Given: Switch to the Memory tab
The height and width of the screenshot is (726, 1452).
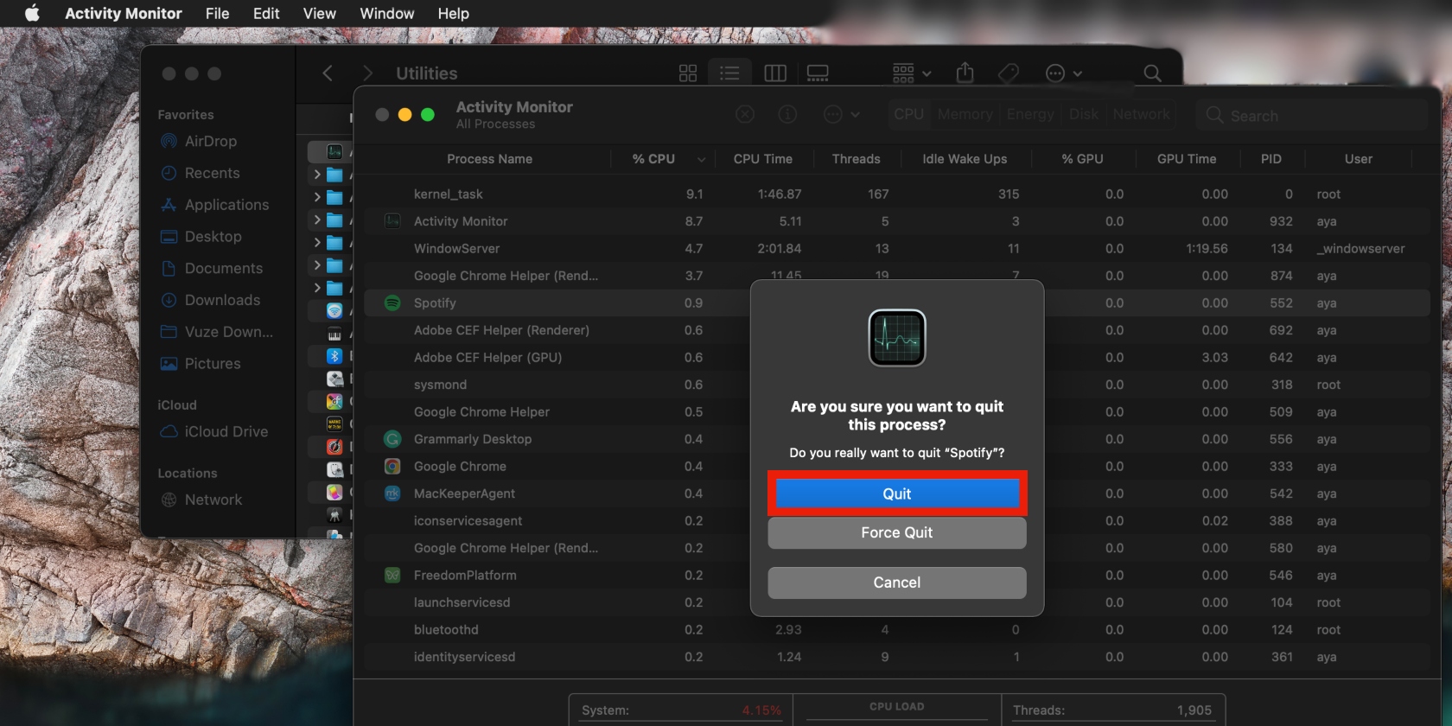Looking at the screenshot, I should click(965, 114).
